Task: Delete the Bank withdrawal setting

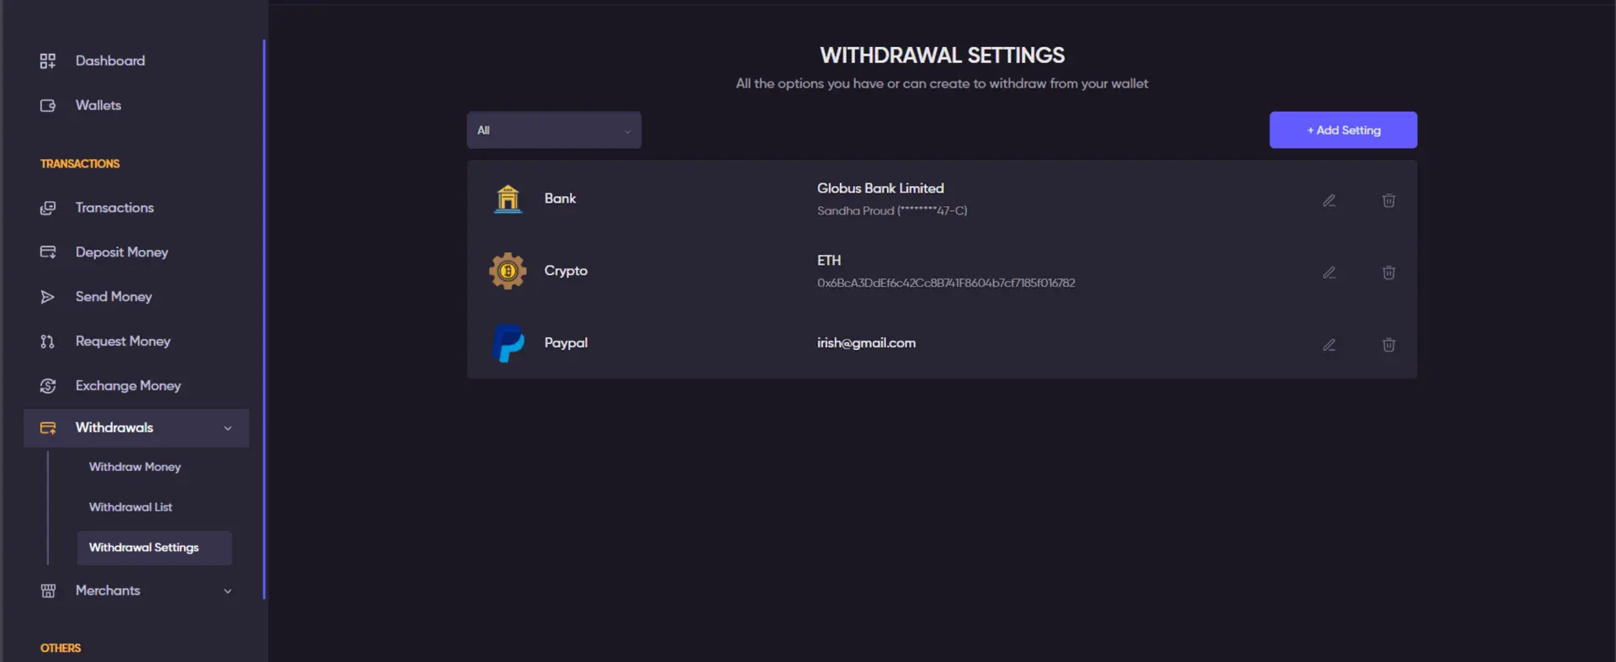Action: [x=1389, y=200]
